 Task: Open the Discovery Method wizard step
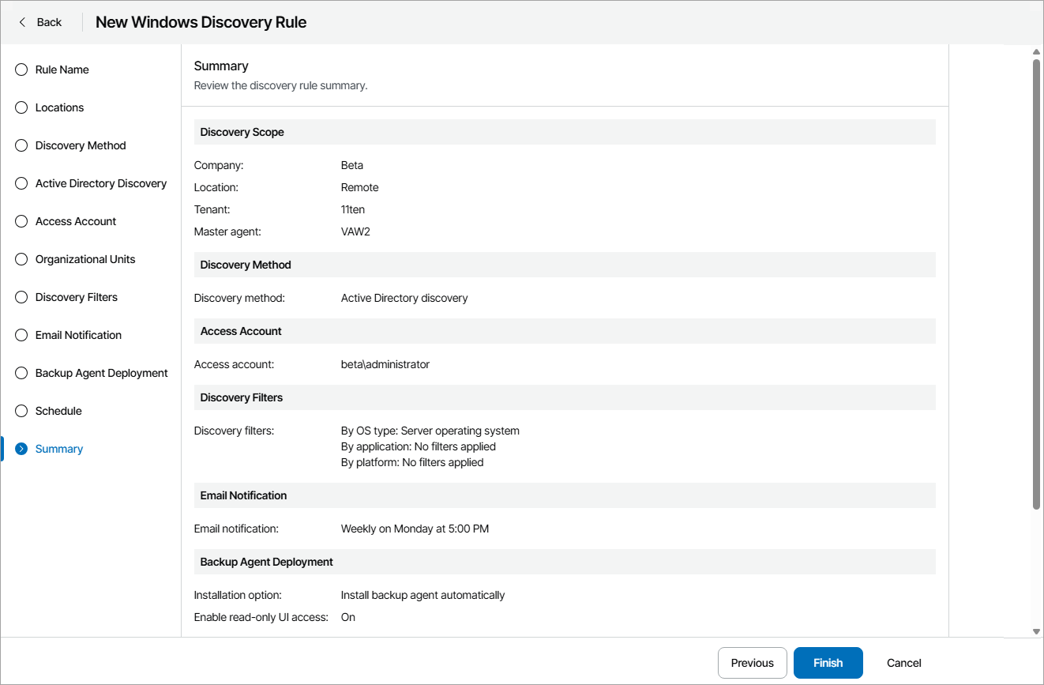pos(81,145)
